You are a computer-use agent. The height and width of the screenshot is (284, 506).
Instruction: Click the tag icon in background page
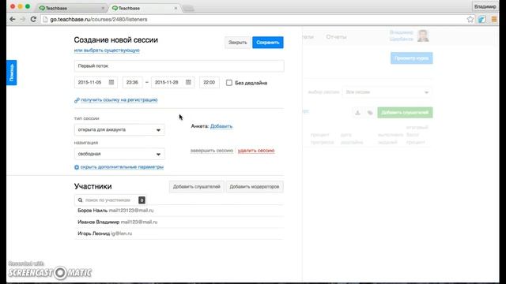point(370,112)
